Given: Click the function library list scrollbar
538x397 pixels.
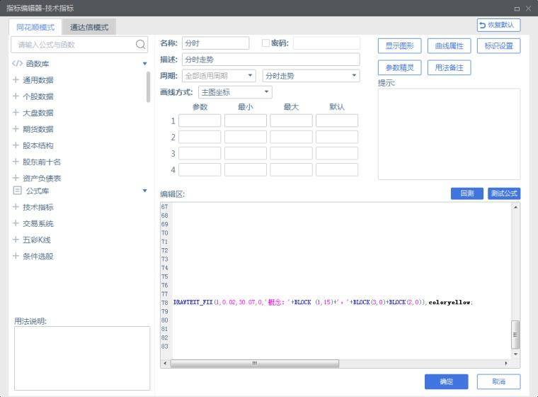Looking at the screenshot, I should point(148,87).
